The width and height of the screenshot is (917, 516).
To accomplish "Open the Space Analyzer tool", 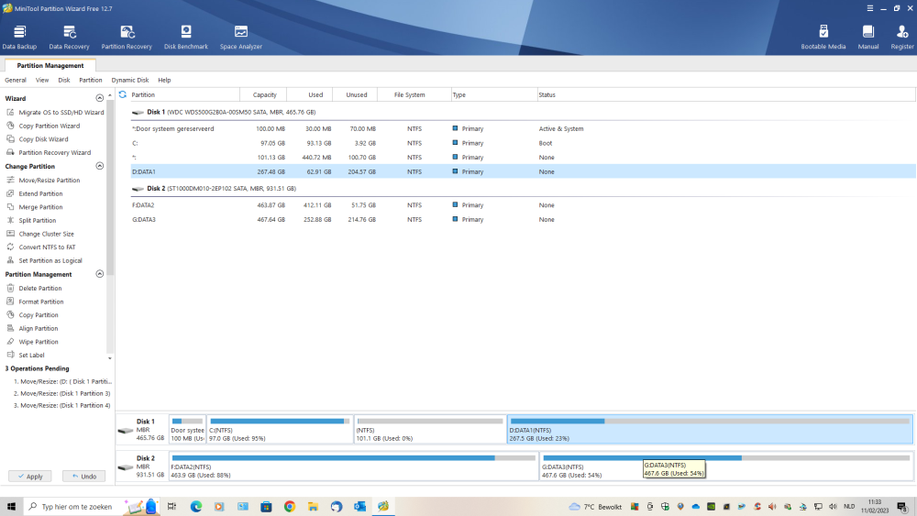I will 240,37.
